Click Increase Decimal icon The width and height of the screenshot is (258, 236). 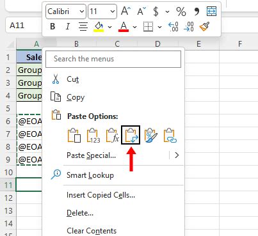[x=173, y=27]
